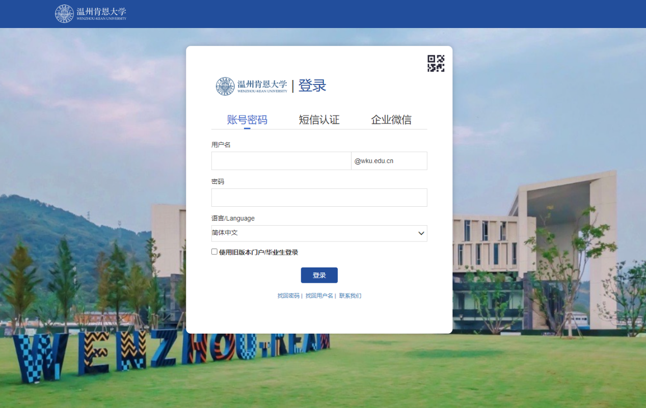The image size is (646, 408).
Task: Click the QR code login icon
Action: (x=436, y=63)
